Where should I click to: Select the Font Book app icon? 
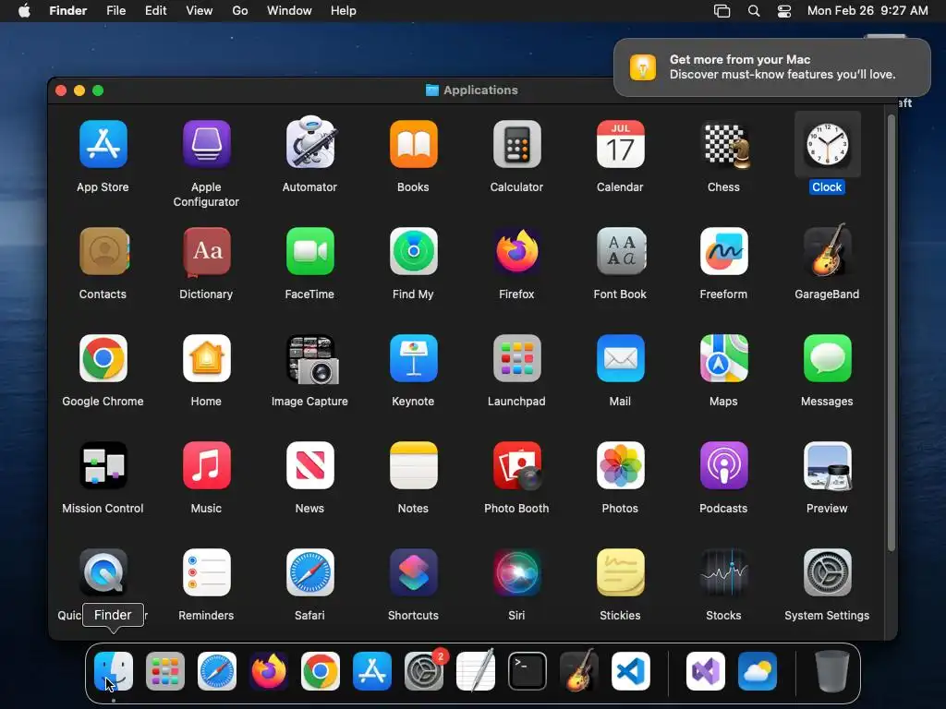(620, 251)
